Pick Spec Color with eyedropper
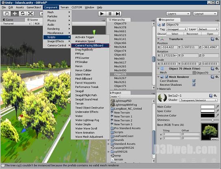The width and height of the screenshot is (221, 169). (217, 111)
